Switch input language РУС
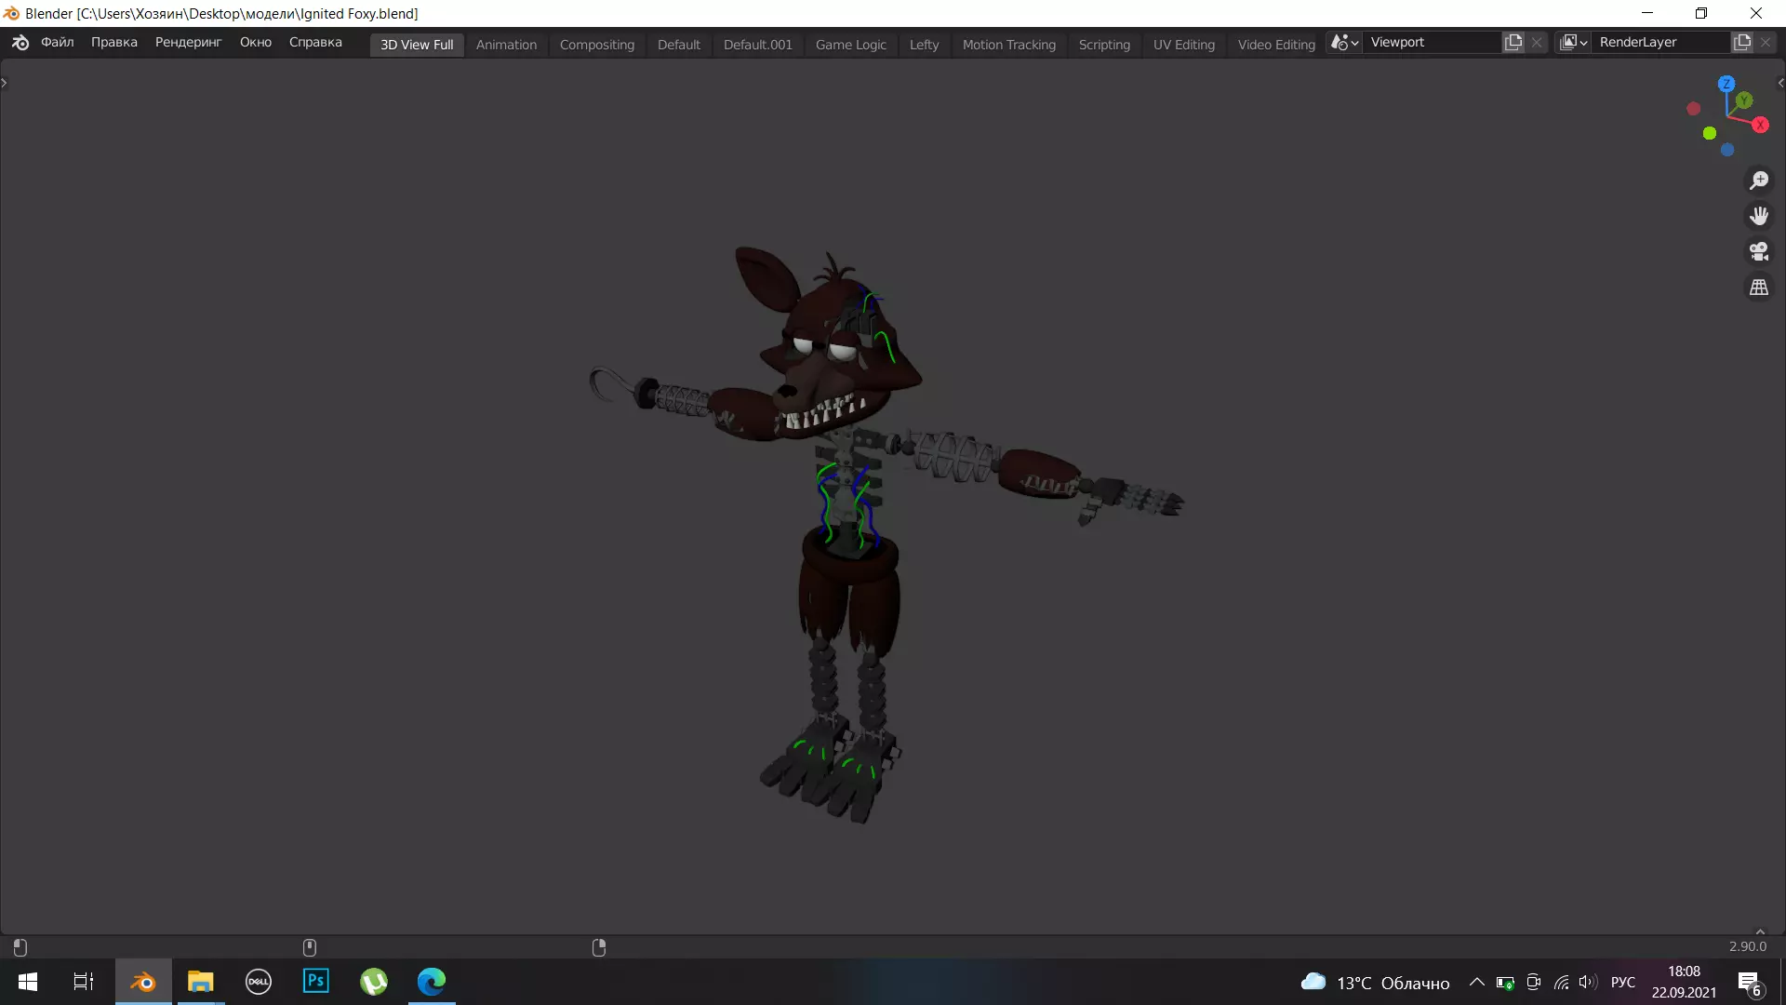This screenshot has width=1786, height=1005. point(1623,983)
